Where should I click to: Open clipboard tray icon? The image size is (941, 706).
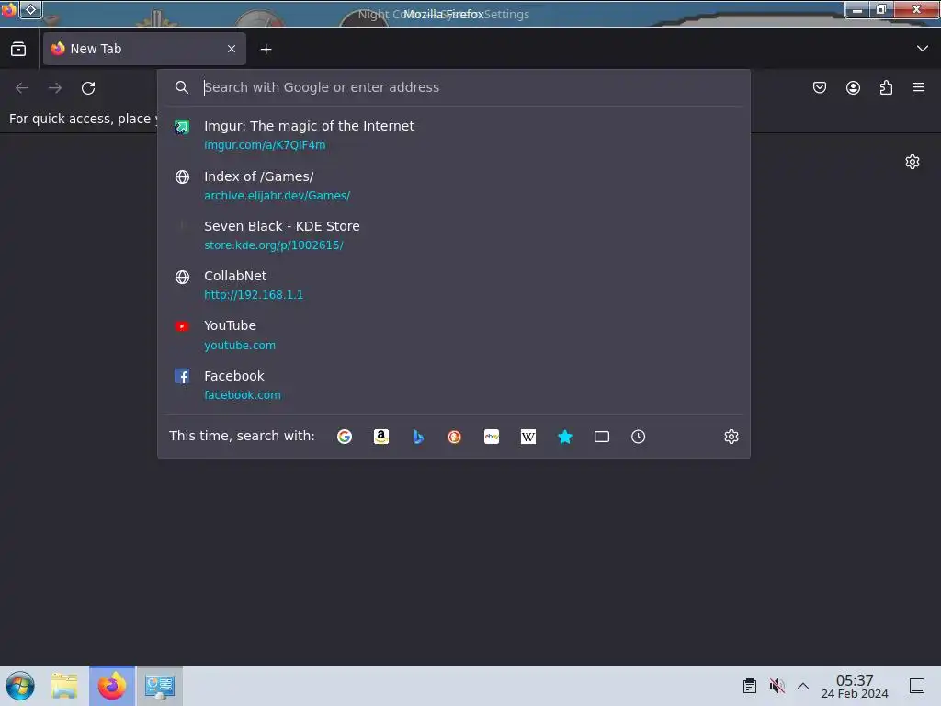(x=750, y=686)
